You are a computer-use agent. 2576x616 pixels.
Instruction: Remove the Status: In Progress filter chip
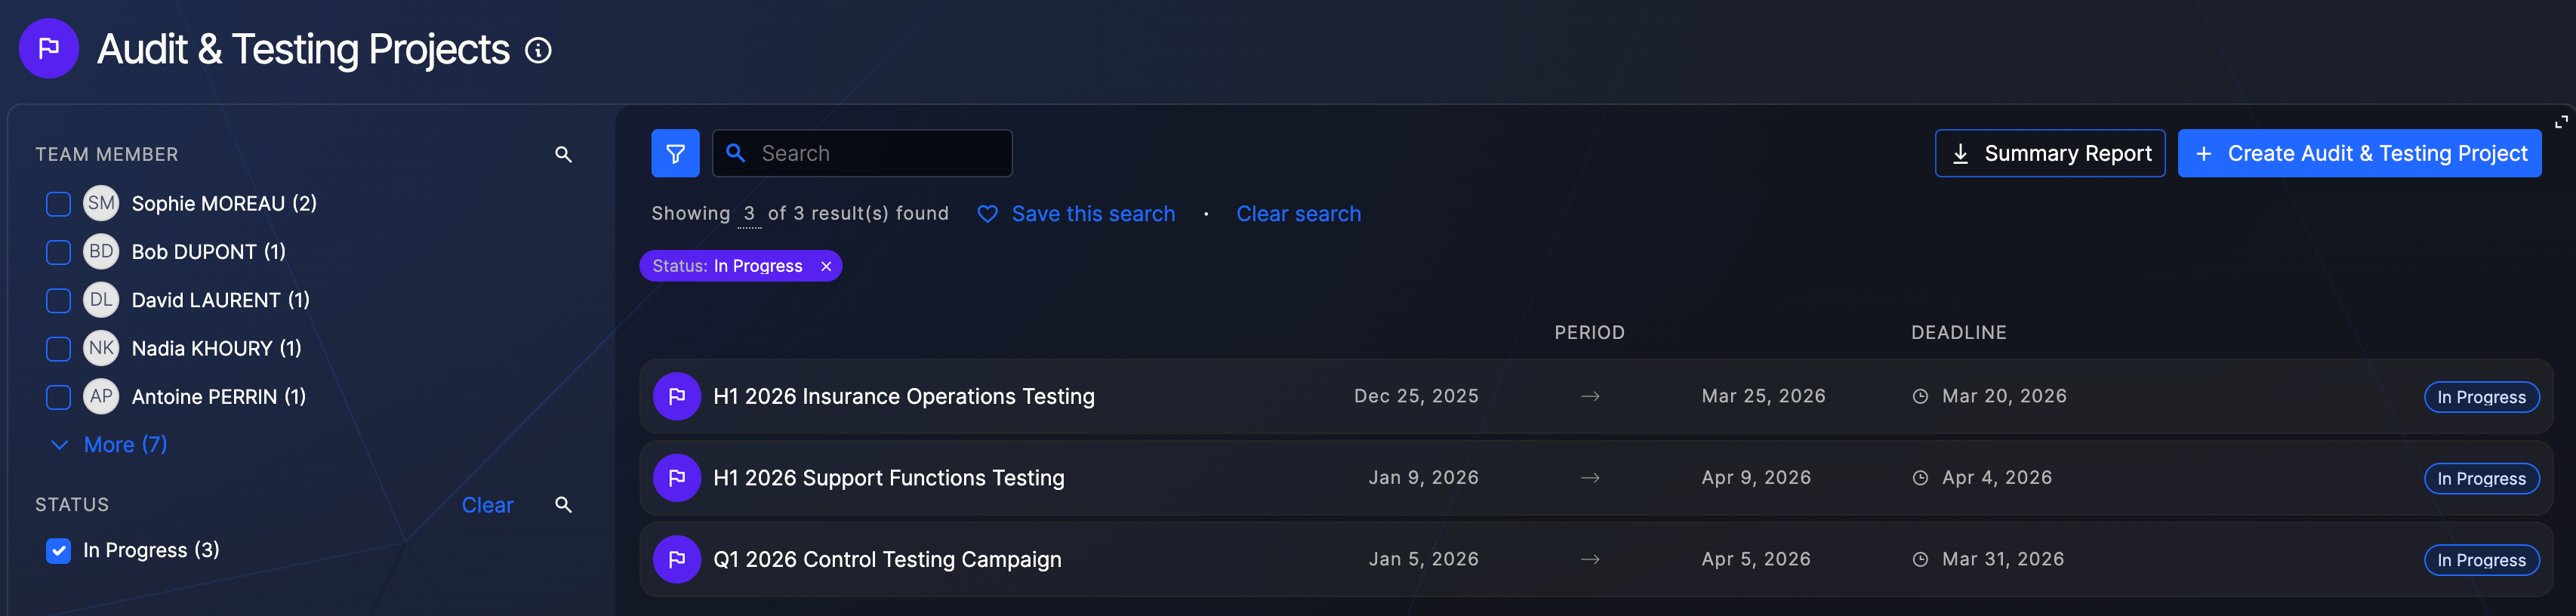[x=826, y=266]
